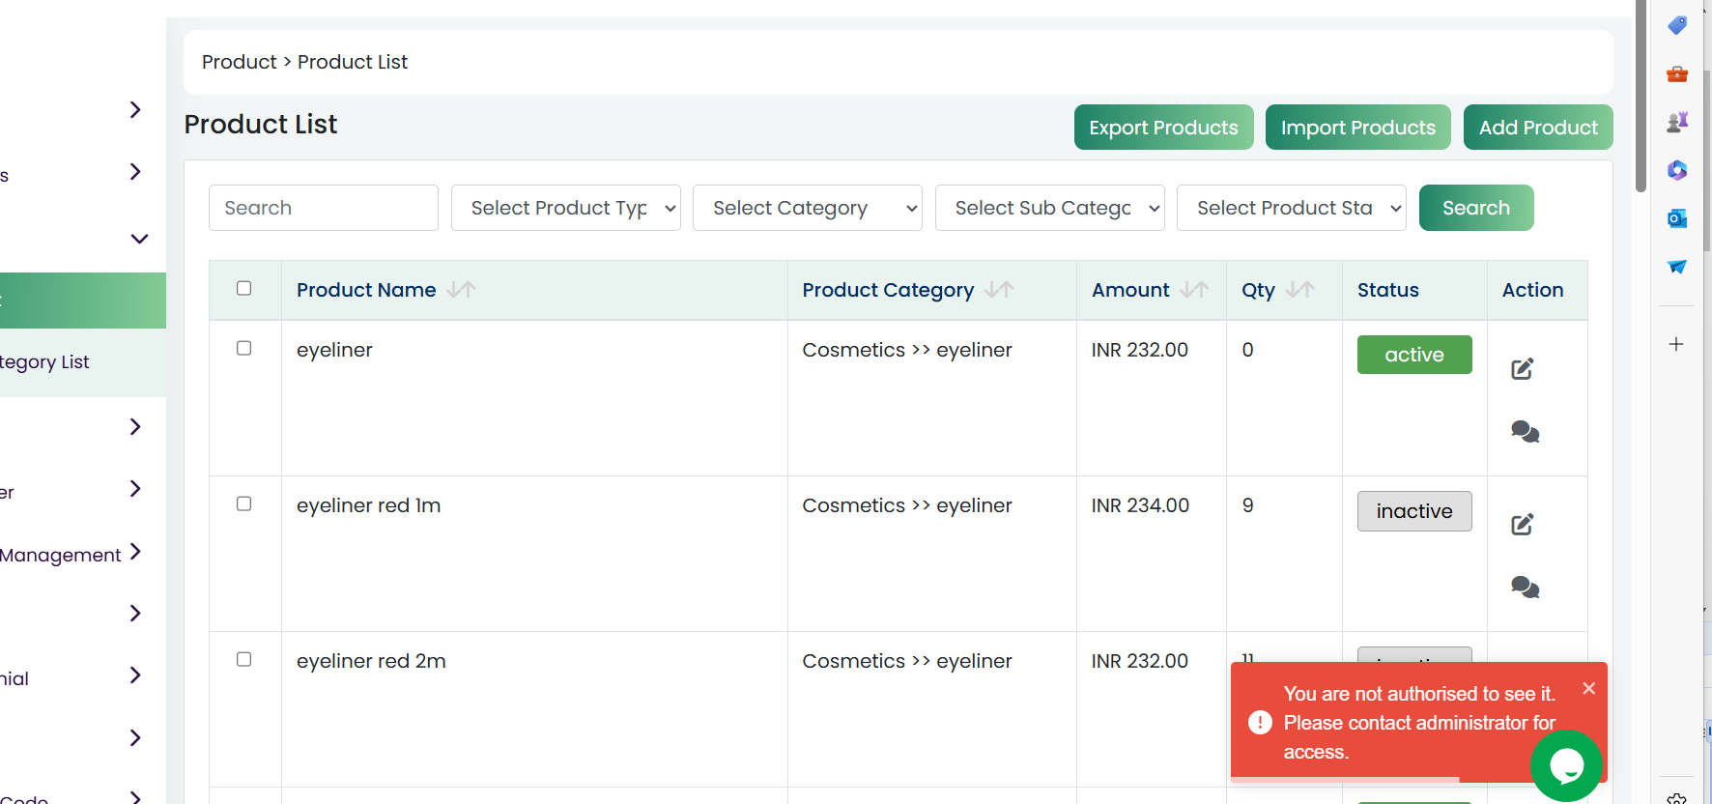Image resolution: width=1712 pixels, height=804 pixels.
Task: Collapse the expanded down-chevron sidebar menu
Action: tap(139, 239)
